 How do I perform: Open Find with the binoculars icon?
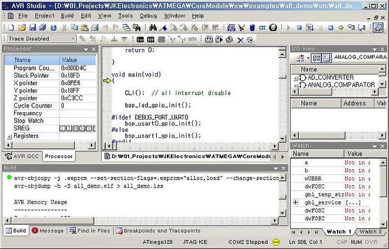(x=152, y=27)
